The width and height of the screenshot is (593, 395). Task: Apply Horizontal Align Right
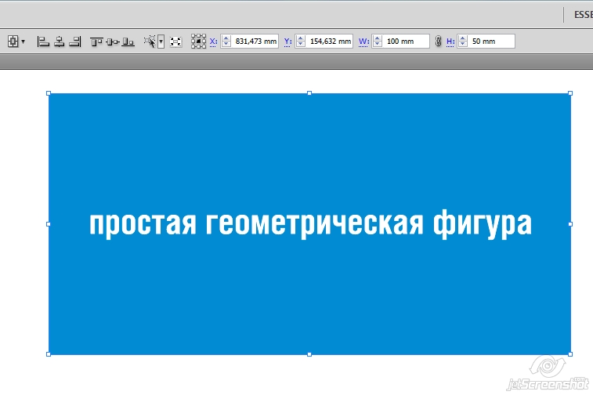(x=75, y=42)
